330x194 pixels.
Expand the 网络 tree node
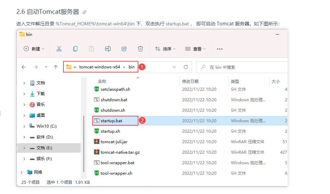pyautogui.click(x=21, y=172)
